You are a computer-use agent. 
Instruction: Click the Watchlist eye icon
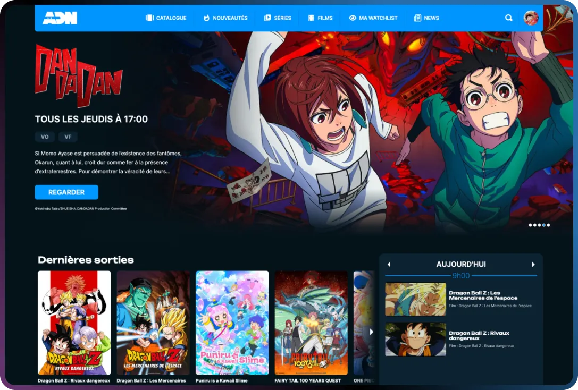353,18
